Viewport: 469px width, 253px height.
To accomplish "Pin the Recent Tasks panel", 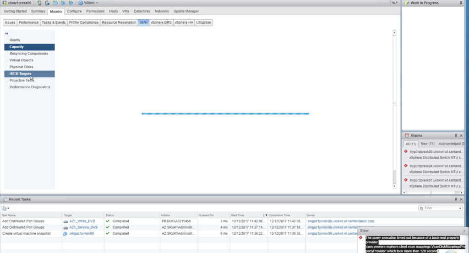I will [x=456, y=199].
